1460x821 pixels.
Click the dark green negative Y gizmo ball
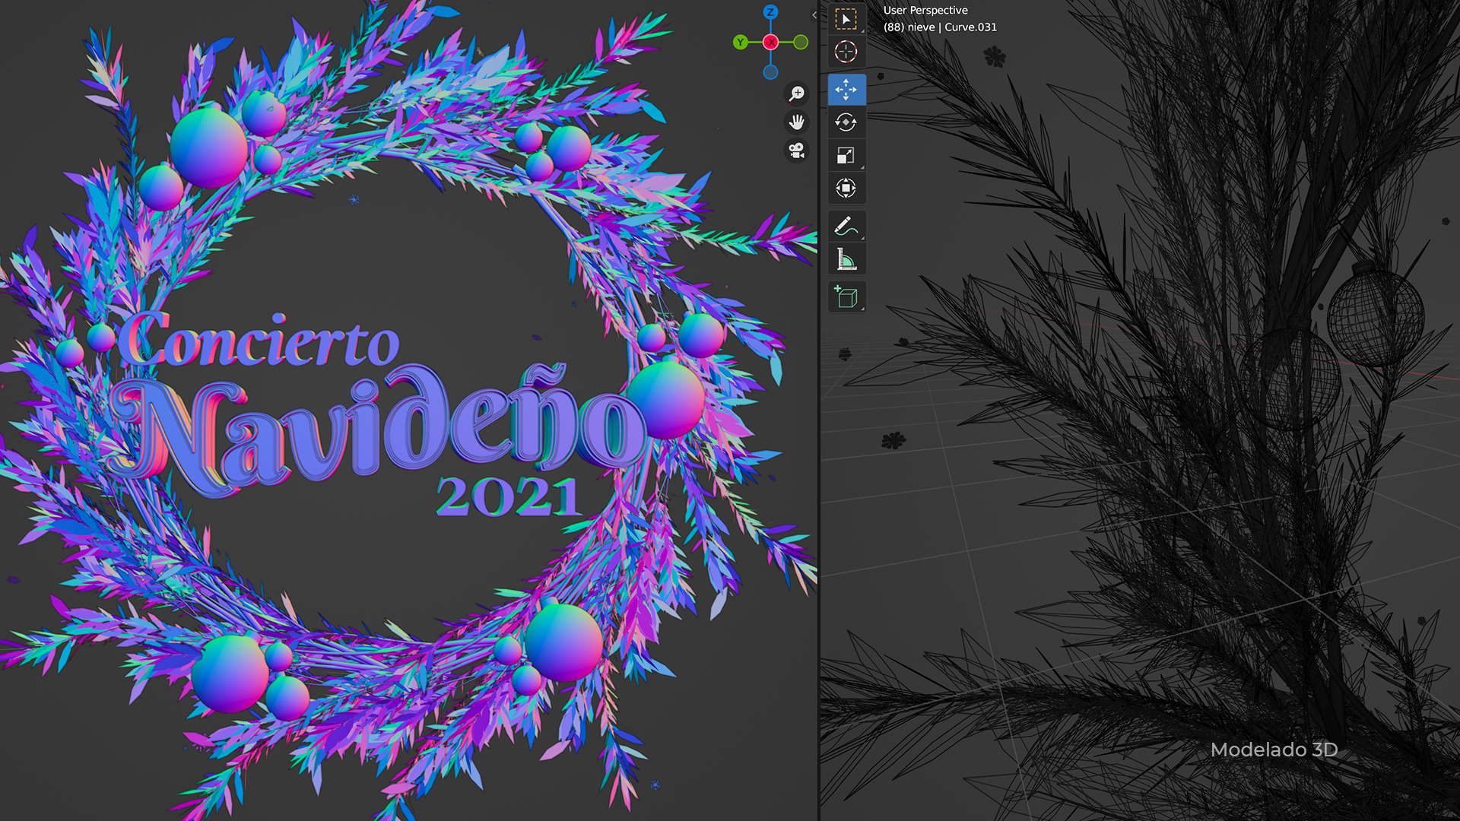click(x=801, y=43)
